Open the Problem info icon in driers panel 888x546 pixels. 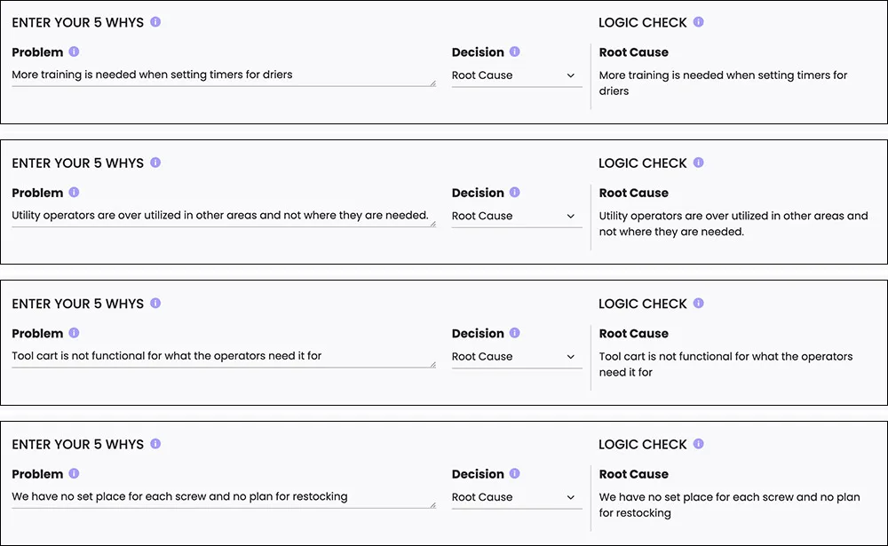coord(74,51)
